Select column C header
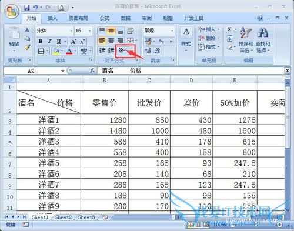Image resolution: width=294 pixels, height=231 pixels. [149, 81]
